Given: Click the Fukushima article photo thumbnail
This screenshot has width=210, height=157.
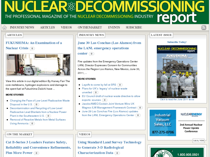Looking at the screenshot, I should (x=38, y=65).
